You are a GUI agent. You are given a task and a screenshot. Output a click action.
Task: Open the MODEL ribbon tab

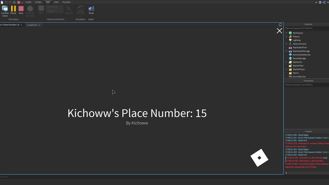pyautogui.click(x=38, y=2)
